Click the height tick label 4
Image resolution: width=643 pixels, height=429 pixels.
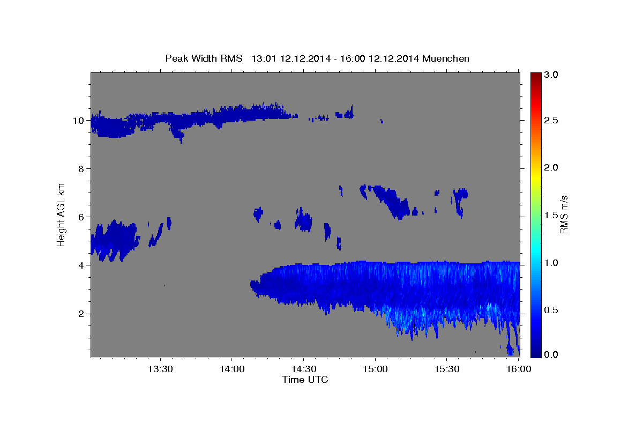click(81, 265)
